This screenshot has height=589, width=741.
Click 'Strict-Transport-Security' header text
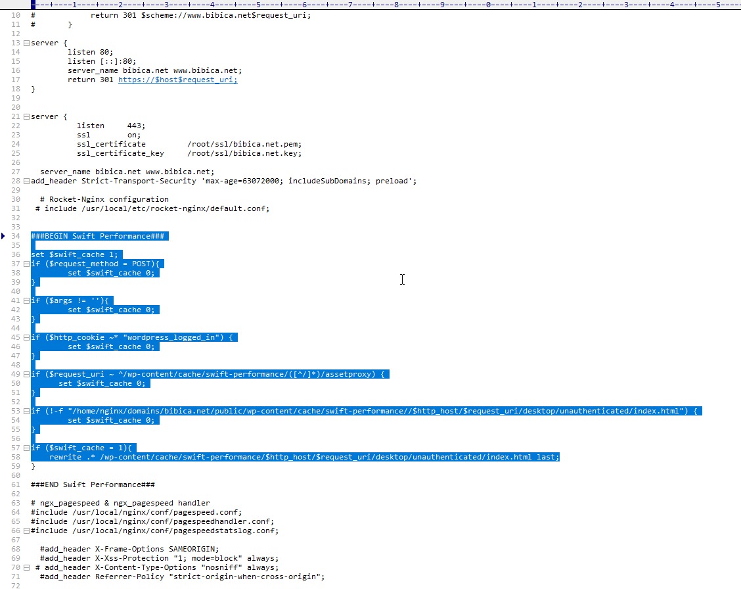[x=139, y=181]
